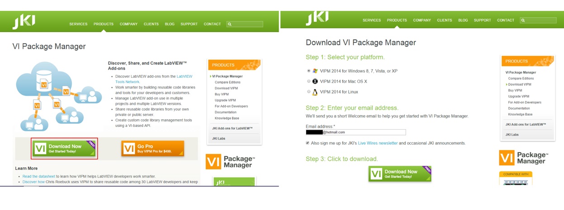The height and width of the screenshot is (210, 564).
Task: Expand JKI Add-ons for LabVIEW in left sidebar
Action: (x=233, y=129)
